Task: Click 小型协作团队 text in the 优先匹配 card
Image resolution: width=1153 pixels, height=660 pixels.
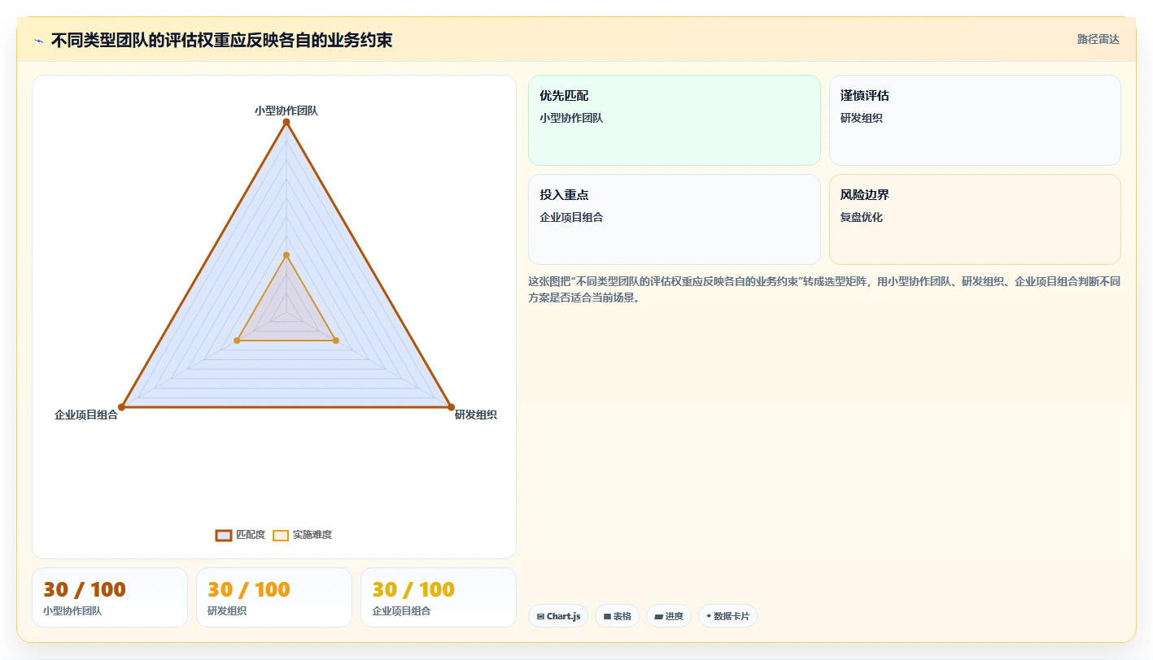Action: click(572, 118)
